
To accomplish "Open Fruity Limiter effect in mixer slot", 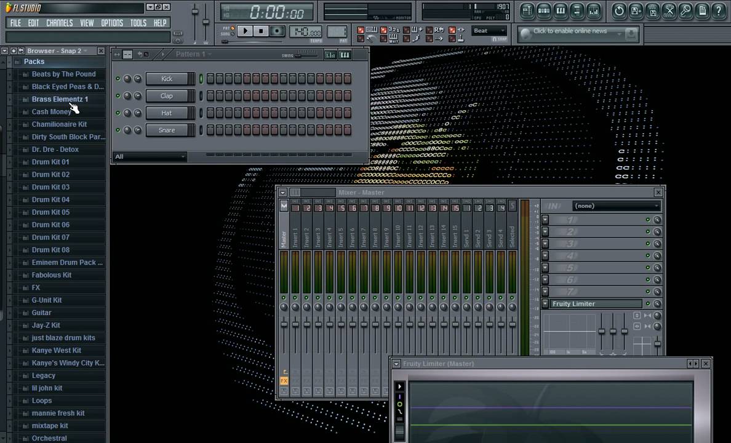I will 596,303.
